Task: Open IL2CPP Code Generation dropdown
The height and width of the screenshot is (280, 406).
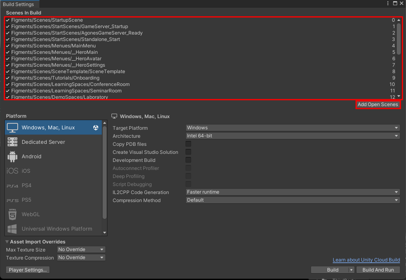Action: [x=293, y=192]
